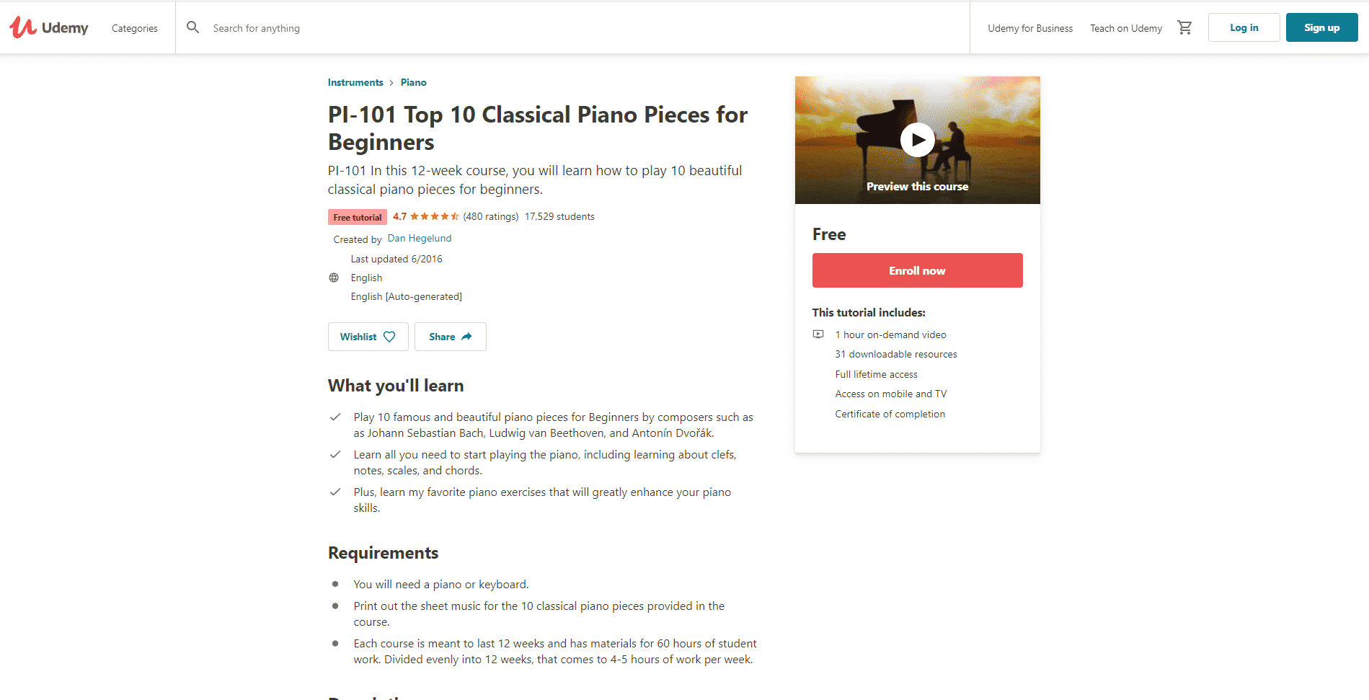Image resolution: width=1369 pixels, height=700 pixels.
Task: Open the Instruments breadcrumb link
Action: 355,82
